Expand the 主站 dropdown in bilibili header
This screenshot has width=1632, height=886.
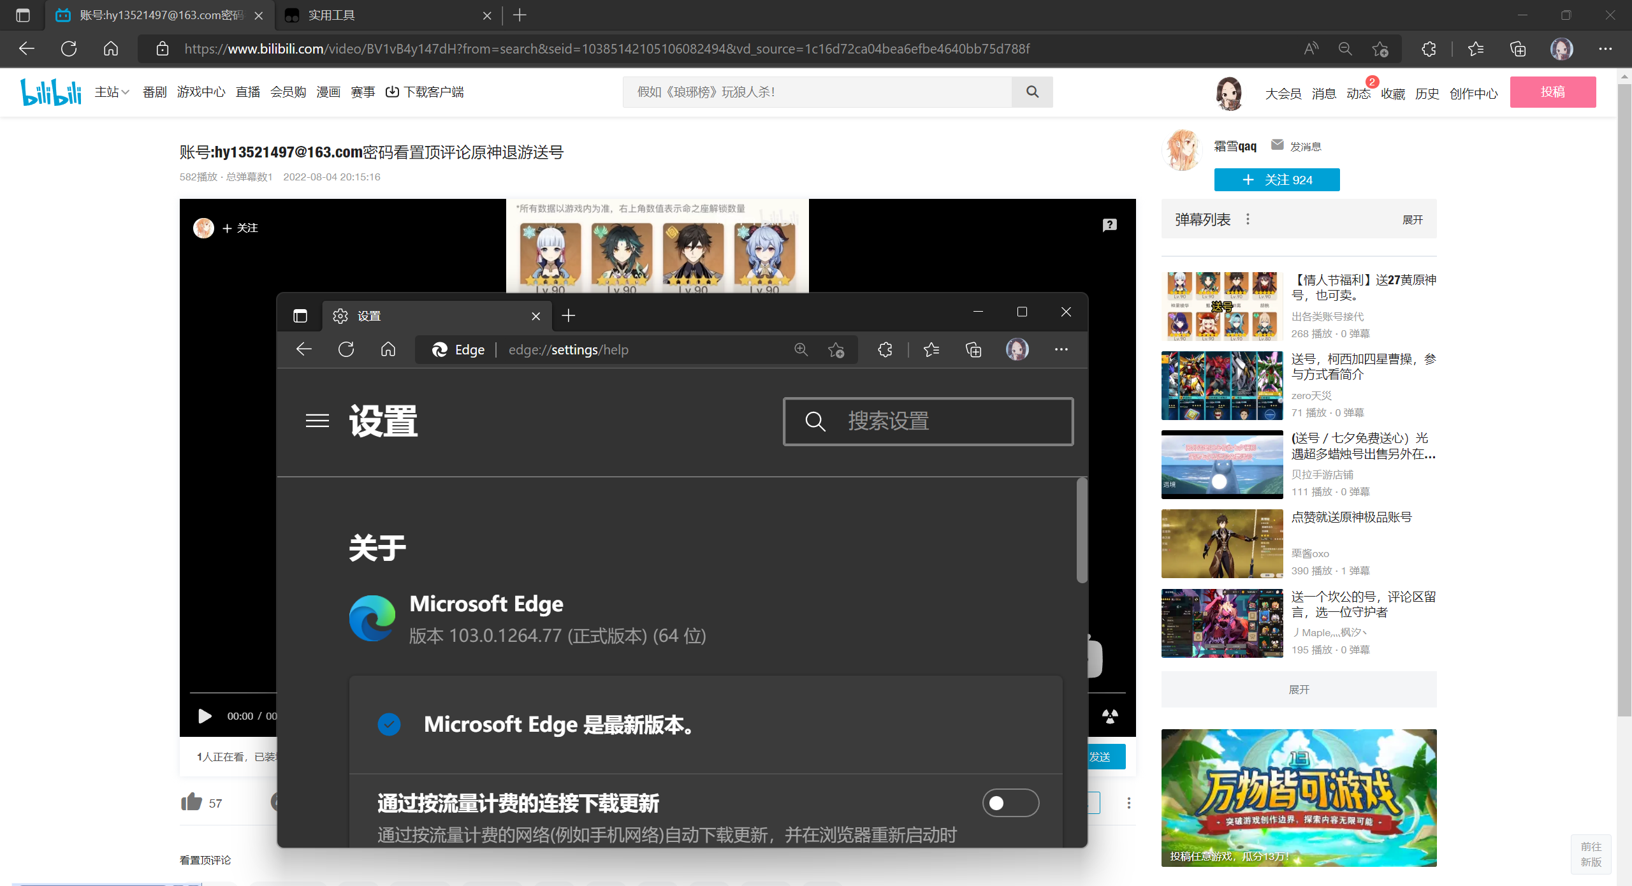(112, 92)
